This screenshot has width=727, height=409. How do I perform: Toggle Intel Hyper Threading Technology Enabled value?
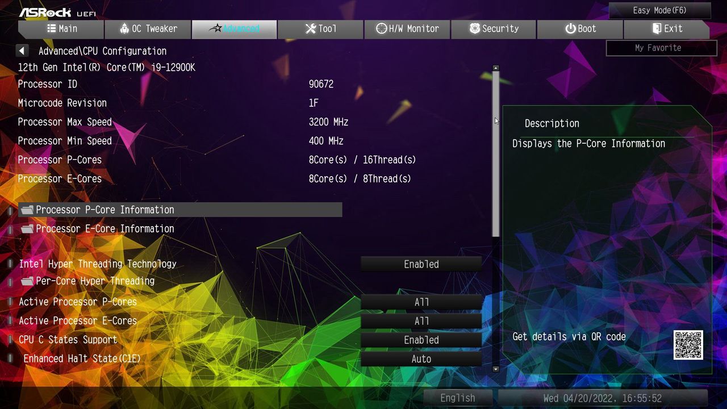(421, 264)
